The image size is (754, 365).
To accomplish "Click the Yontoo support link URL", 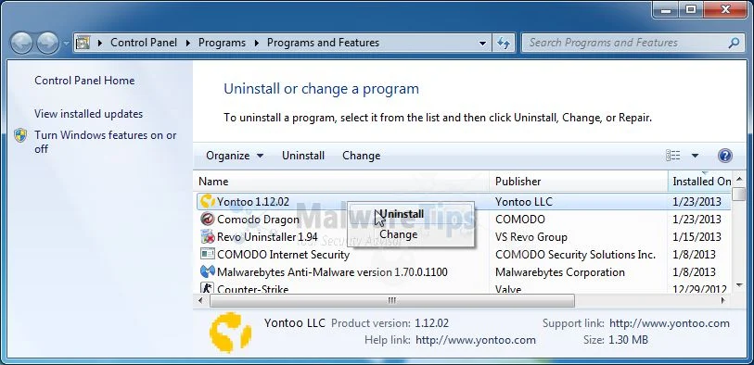I will [x=670, y=323].
